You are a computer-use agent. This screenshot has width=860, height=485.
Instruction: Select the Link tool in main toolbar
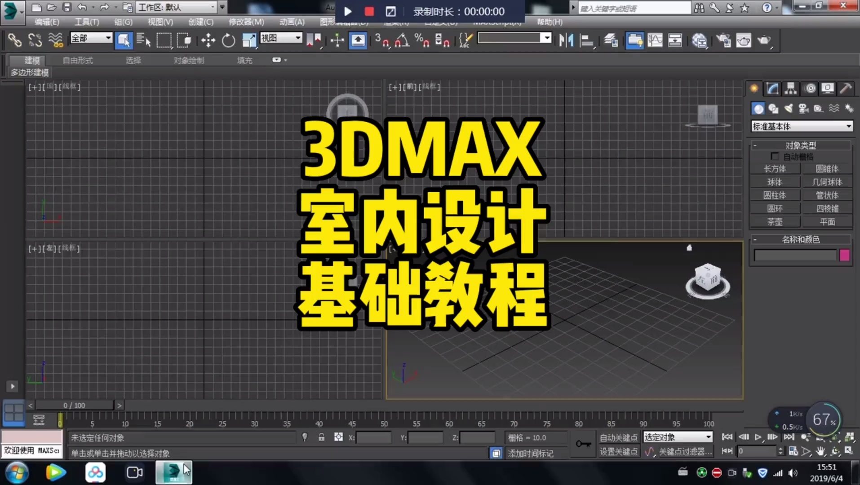[14, 40]
